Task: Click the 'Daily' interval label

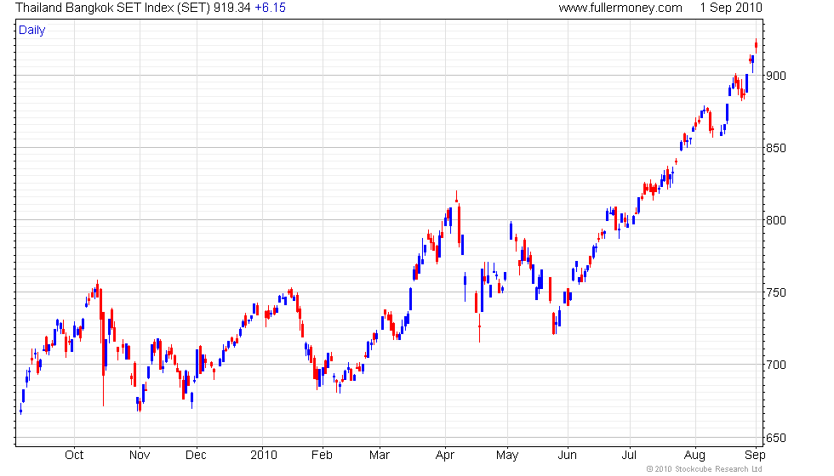Action: (32, 31)
